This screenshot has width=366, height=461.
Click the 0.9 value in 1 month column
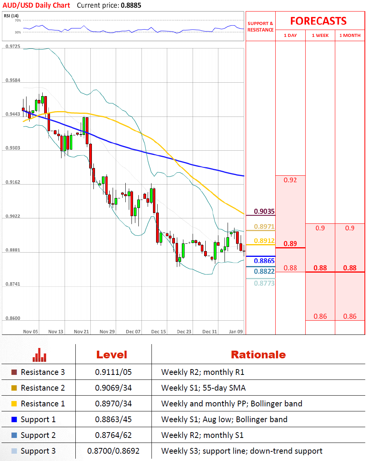click(x=350, y=228)
